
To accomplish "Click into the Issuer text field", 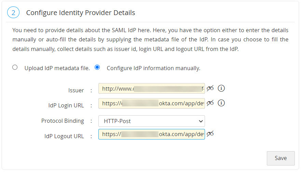I will click(x=151, y=89).
